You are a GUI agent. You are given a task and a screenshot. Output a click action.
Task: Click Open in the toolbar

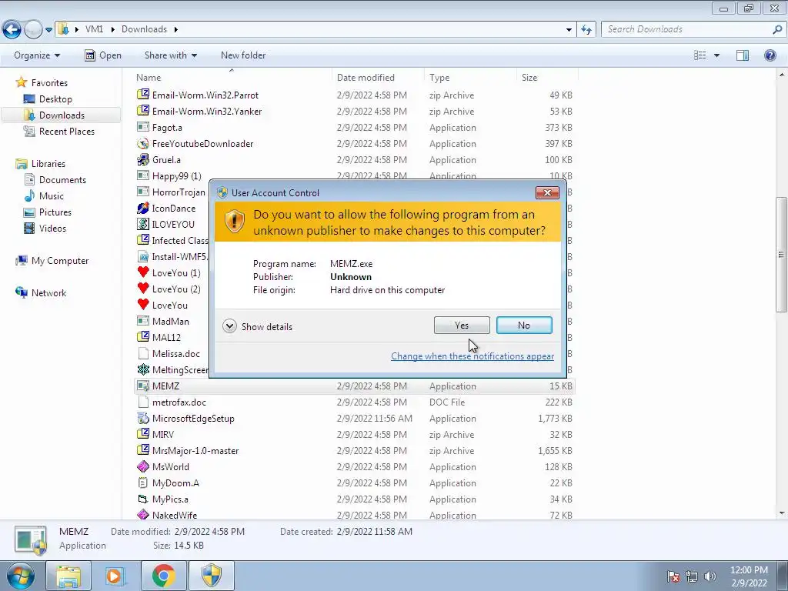pyautogui.click(x=104, y=55)
